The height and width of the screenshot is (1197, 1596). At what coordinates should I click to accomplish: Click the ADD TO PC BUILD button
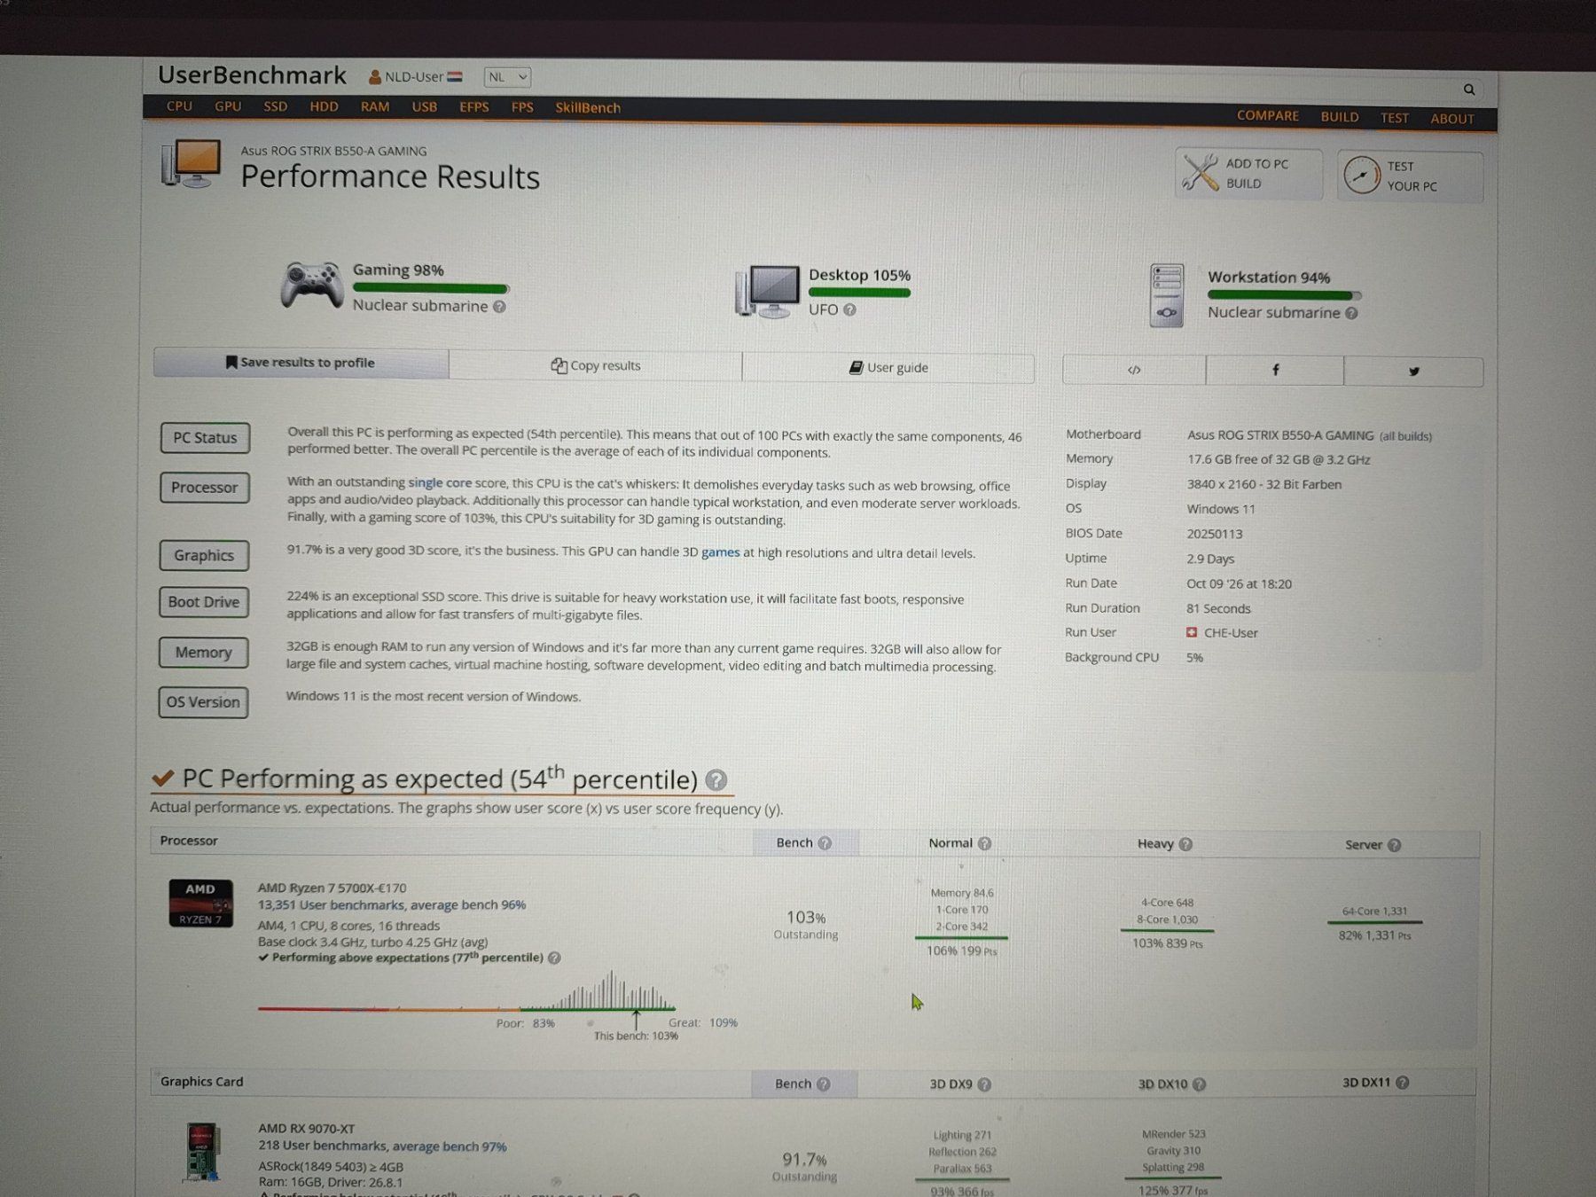pyautogui.click(x=1248, y=174)
